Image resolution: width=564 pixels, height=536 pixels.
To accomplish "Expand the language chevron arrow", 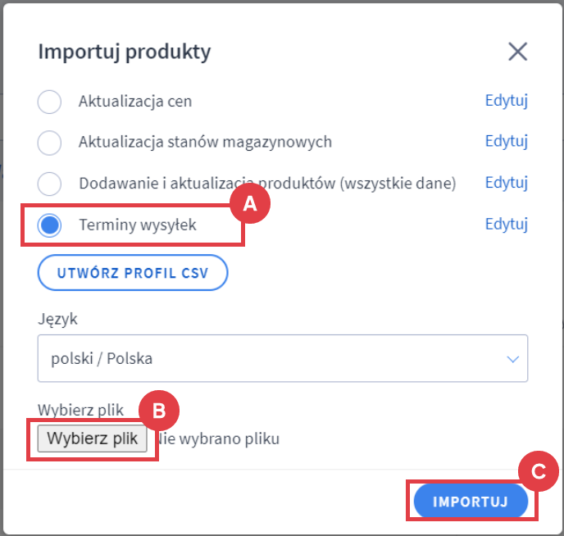I will [x=513, y=359].
